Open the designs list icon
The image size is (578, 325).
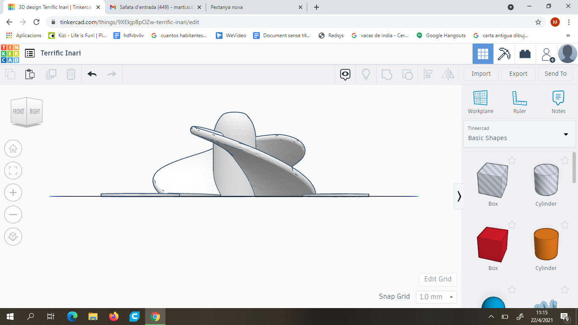[30, 53]
